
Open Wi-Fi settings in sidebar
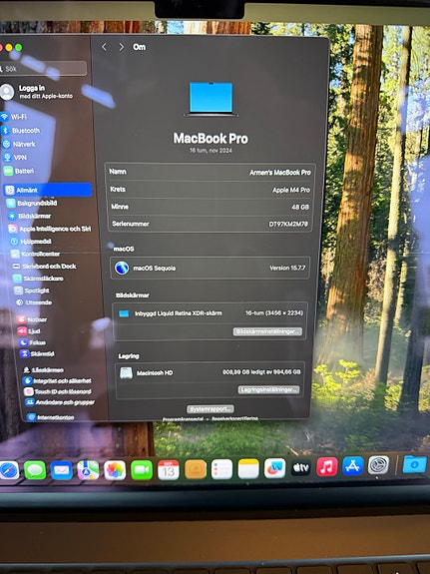click(x=15, y=117)
